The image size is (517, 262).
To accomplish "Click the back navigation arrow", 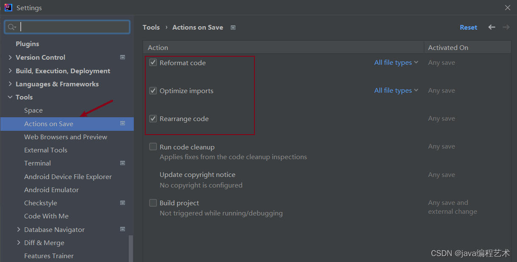I will tap(492, 27).
